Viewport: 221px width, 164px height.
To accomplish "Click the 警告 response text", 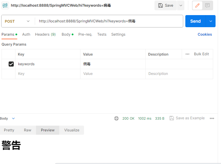I will pos(11,145).
